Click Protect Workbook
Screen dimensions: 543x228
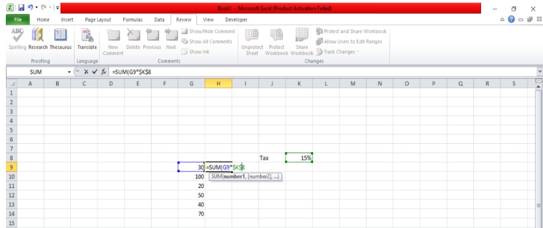(x=277, y=42)
